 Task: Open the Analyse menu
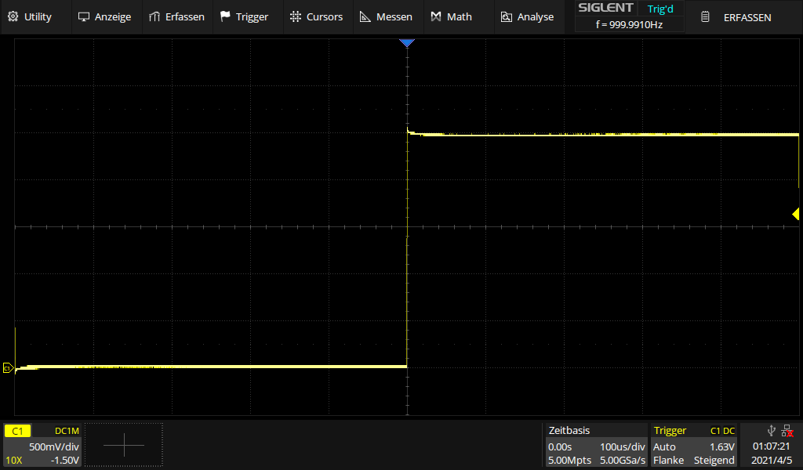pos(528,17)
